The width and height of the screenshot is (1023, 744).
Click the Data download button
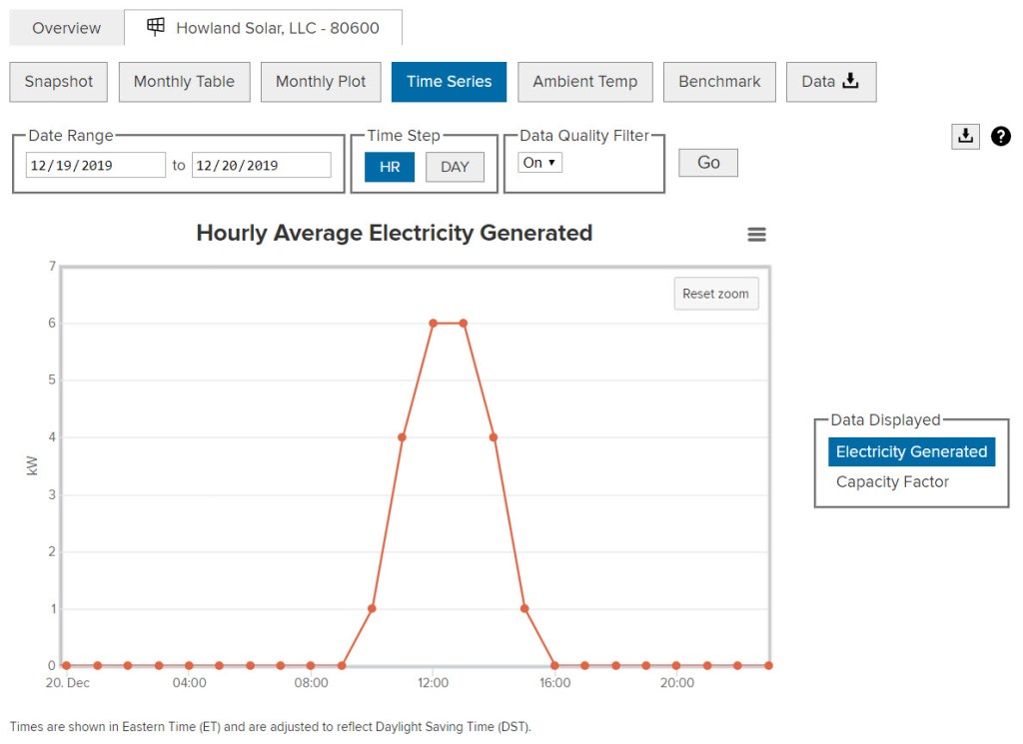(x=830, y=82)
